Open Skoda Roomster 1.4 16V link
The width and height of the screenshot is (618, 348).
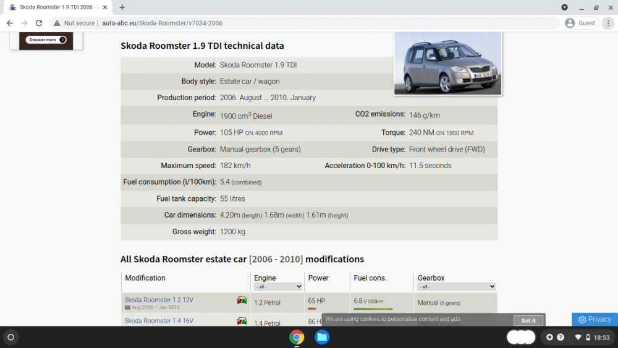159,321
